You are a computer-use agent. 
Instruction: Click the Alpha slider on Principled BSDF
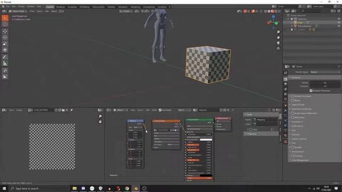coord(199,178)
